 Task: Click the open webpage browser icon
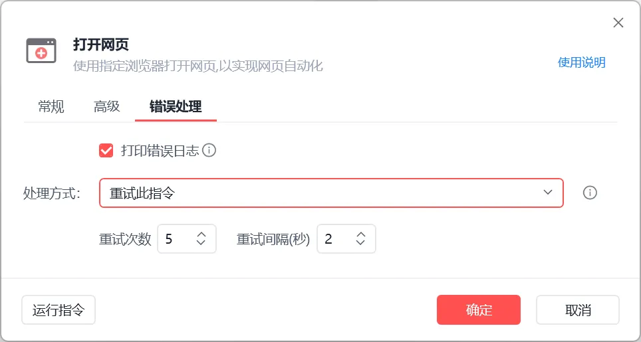tap(41, 51)
